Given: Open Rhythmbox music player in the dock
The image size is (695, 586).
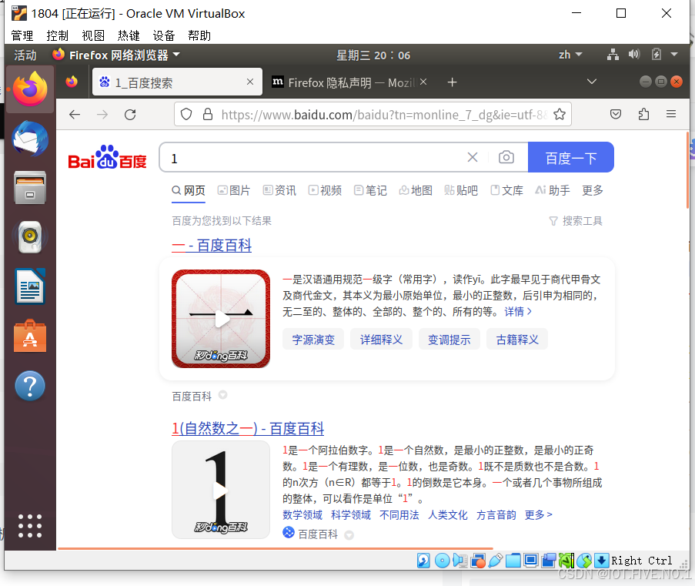Looking at the screenshot, I should click(30, 237).
